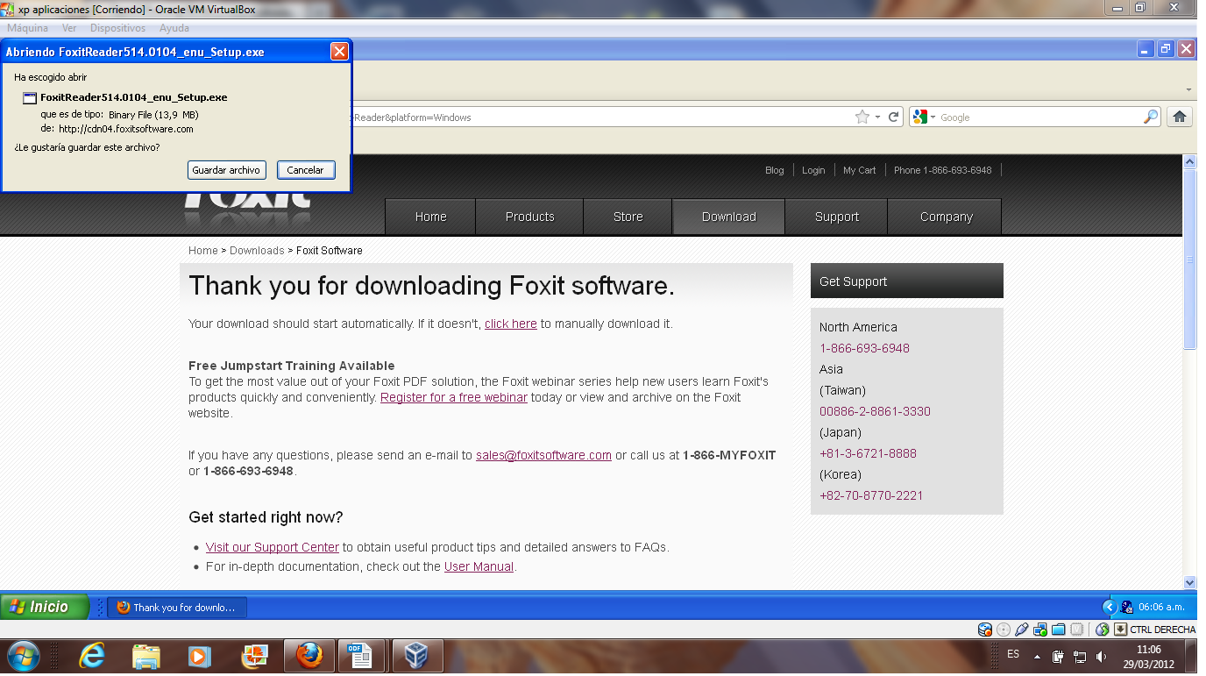Screen dimensions: 1206x676
Task: Open the Home navigation tab
Action: (430, 217)
